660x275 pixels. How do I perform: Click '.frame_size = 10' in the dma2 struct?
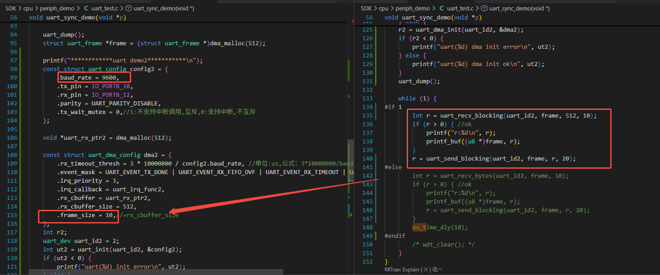point(85,215)
